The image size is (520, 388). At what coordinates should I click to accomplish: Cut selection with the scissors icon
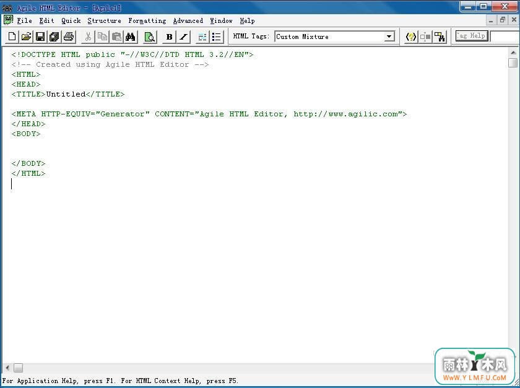(88, 37)
